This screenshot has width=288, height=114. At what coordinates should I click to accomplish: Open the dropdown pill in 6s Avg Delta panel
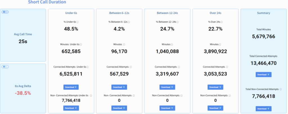pos(5,67)
